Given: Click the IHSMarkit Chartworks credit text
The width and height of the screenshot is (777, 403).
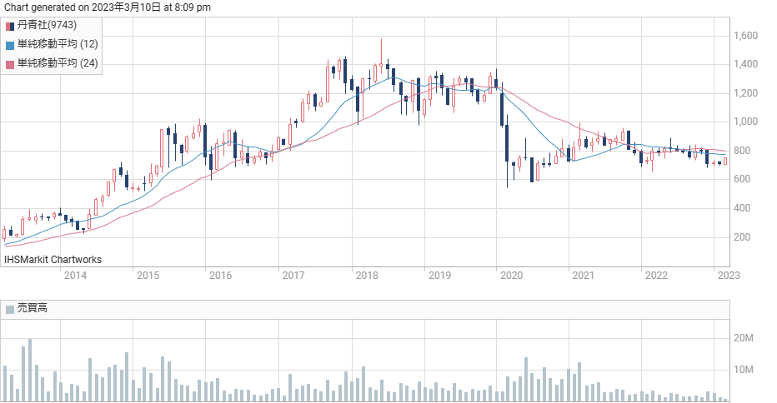Looking at the screenshot, I should coord(53,260).
